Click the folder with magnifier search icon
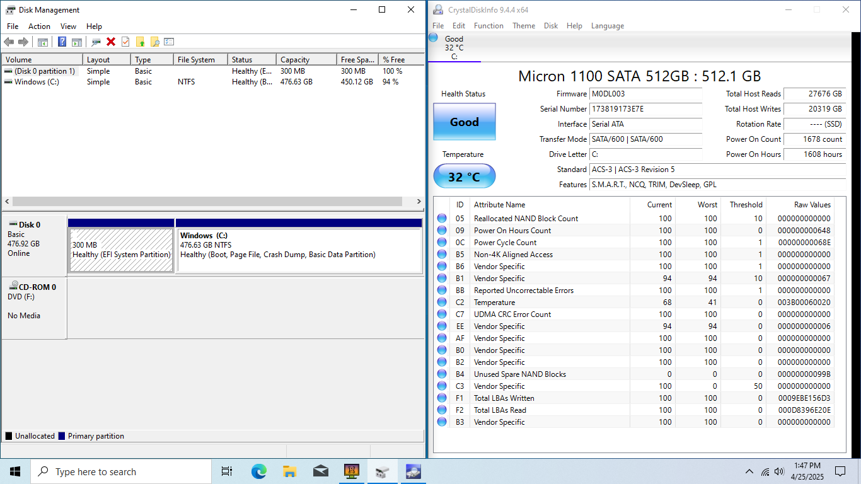 point(154,42)
